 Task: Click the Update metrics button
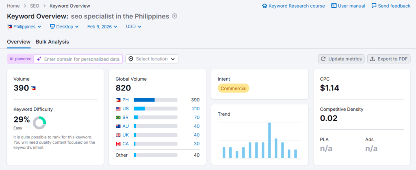(341, 59)
